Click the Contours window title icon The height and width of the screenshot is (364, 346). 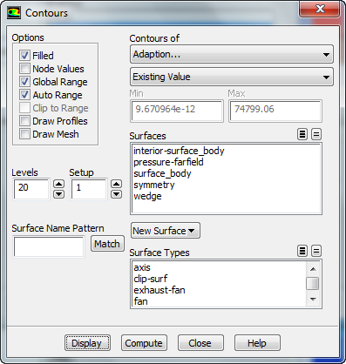point(14,13)
